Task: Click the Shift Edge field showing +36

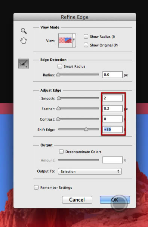Action: tap(112, 129)
